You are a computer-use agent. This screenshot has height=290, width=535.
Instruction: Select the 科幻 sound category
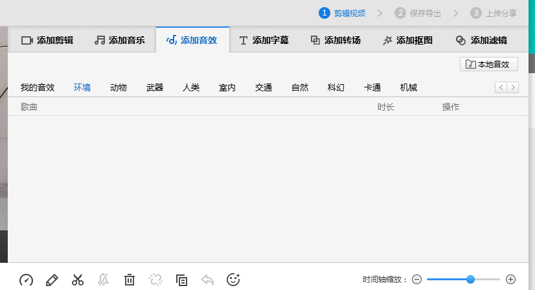[336, 87]
